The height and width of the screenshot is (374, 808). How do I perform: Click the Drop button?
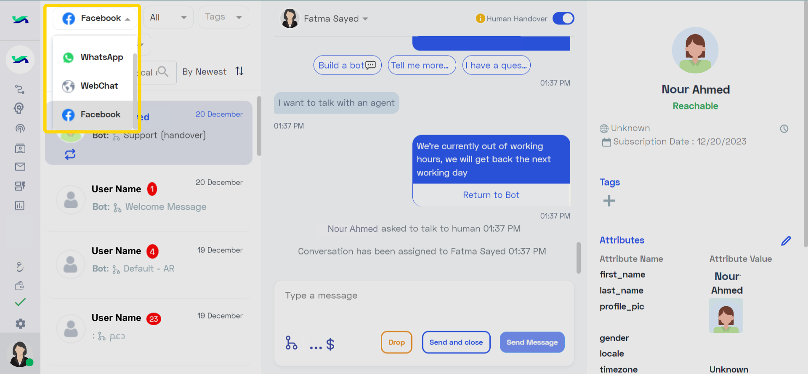[x=396, y=342]
